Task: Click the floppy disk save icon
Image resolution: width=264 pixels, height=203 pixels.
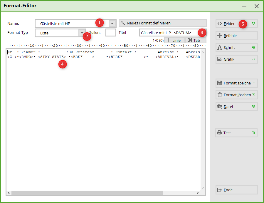Action: pyautogui.click(x=220, y=83)
